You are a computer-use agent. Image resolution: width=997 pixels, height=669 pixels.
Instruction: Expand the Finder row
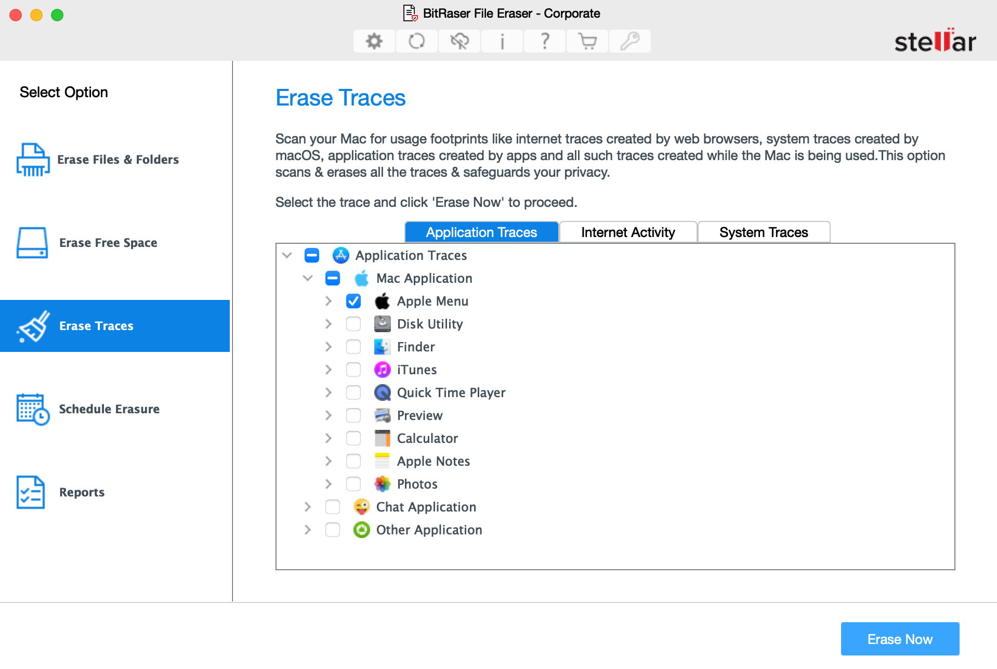328,347
